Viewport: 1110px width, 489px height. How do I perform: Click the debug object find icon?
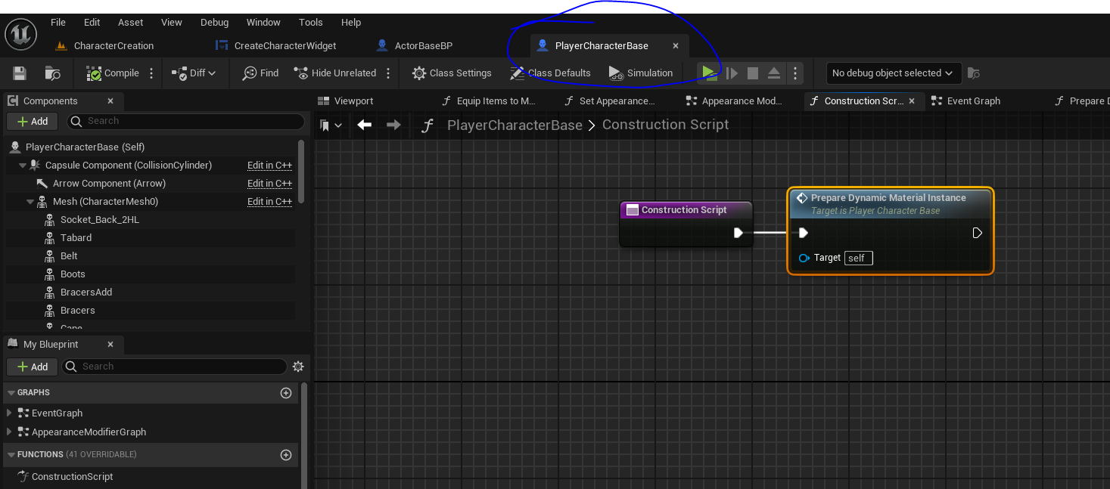click(x=974, y=73)
